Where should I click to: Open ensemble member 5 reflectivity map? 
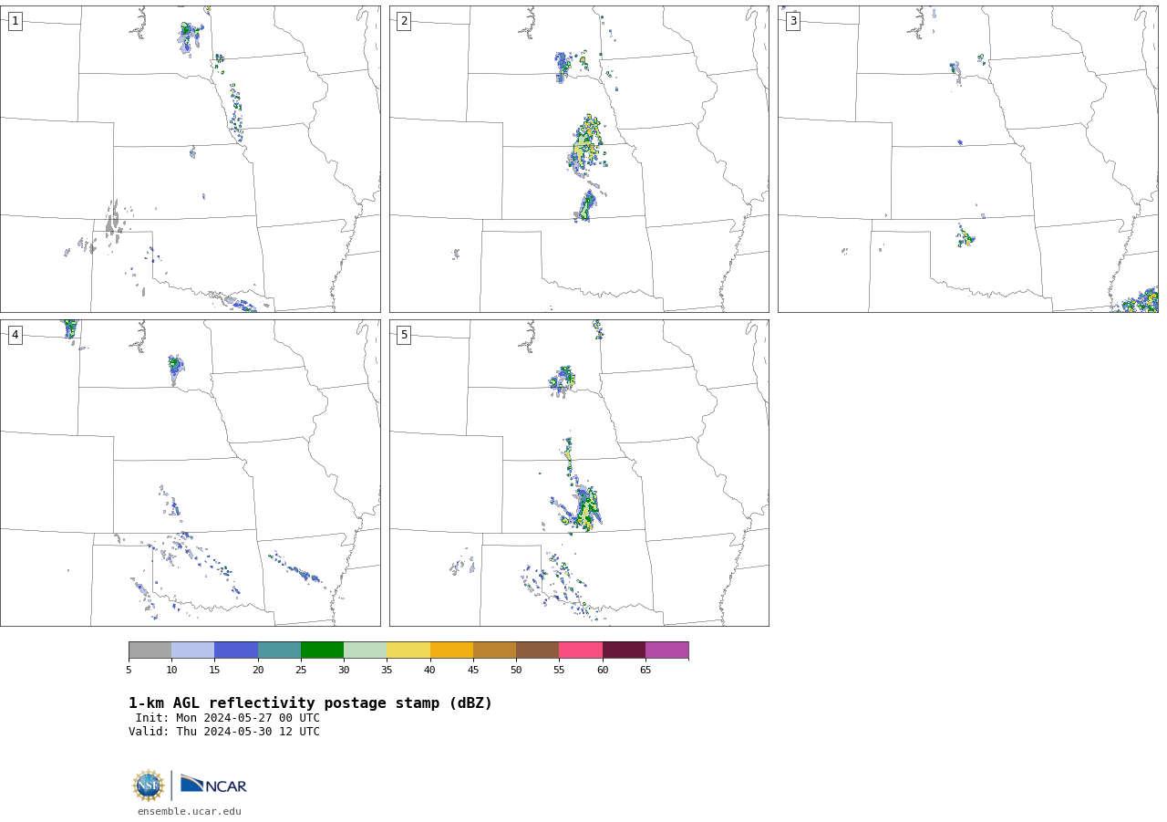(579, 473)
